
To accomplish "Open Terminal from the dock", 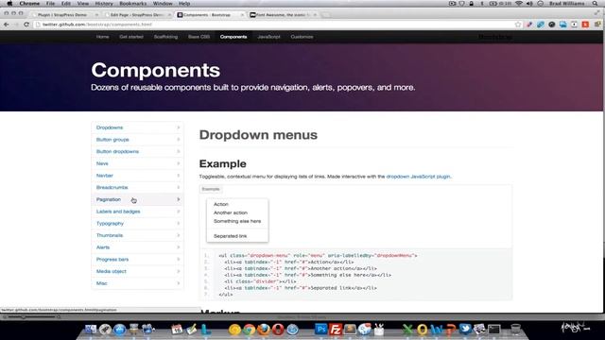I will [493, 330].
